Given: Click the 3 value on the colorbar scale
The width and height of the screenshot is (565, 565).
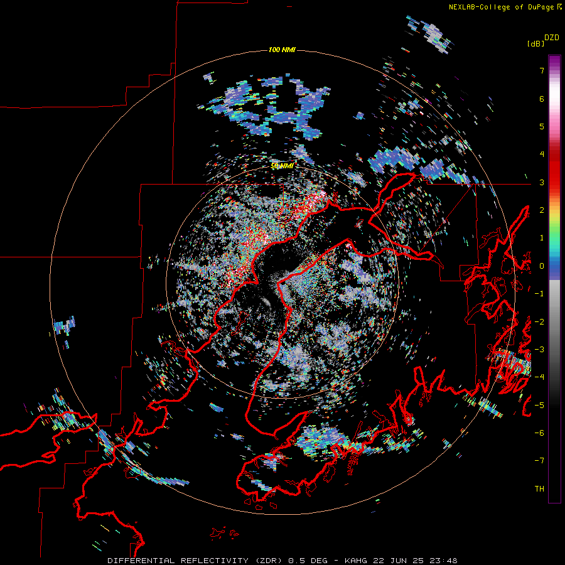Looking at the screenshot, I should point(542,182).
